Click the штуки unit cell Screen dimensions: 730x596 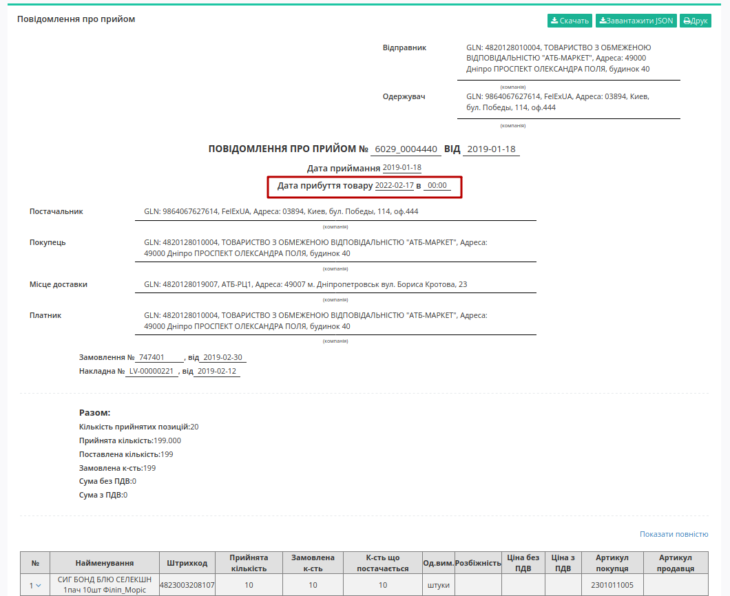(438, 585)
